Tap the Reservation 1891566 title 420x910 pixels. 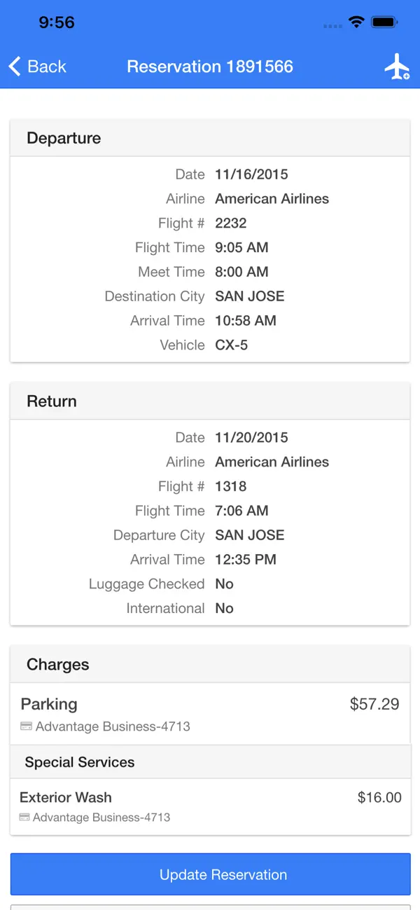point(210,67)
